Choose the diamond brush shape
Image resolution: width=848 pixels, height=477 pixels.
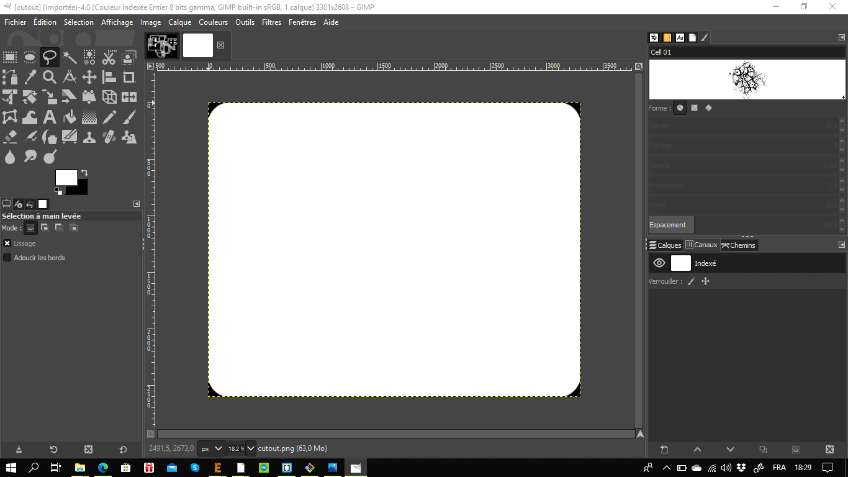[708, 108]
